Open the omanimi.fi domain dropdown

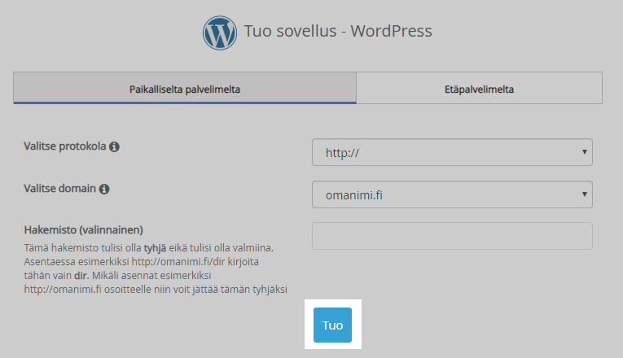click(452, 194)
